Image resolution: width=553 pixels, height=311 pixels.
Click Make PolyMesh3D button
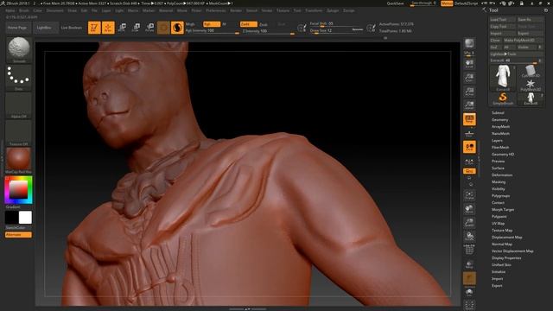523,41
